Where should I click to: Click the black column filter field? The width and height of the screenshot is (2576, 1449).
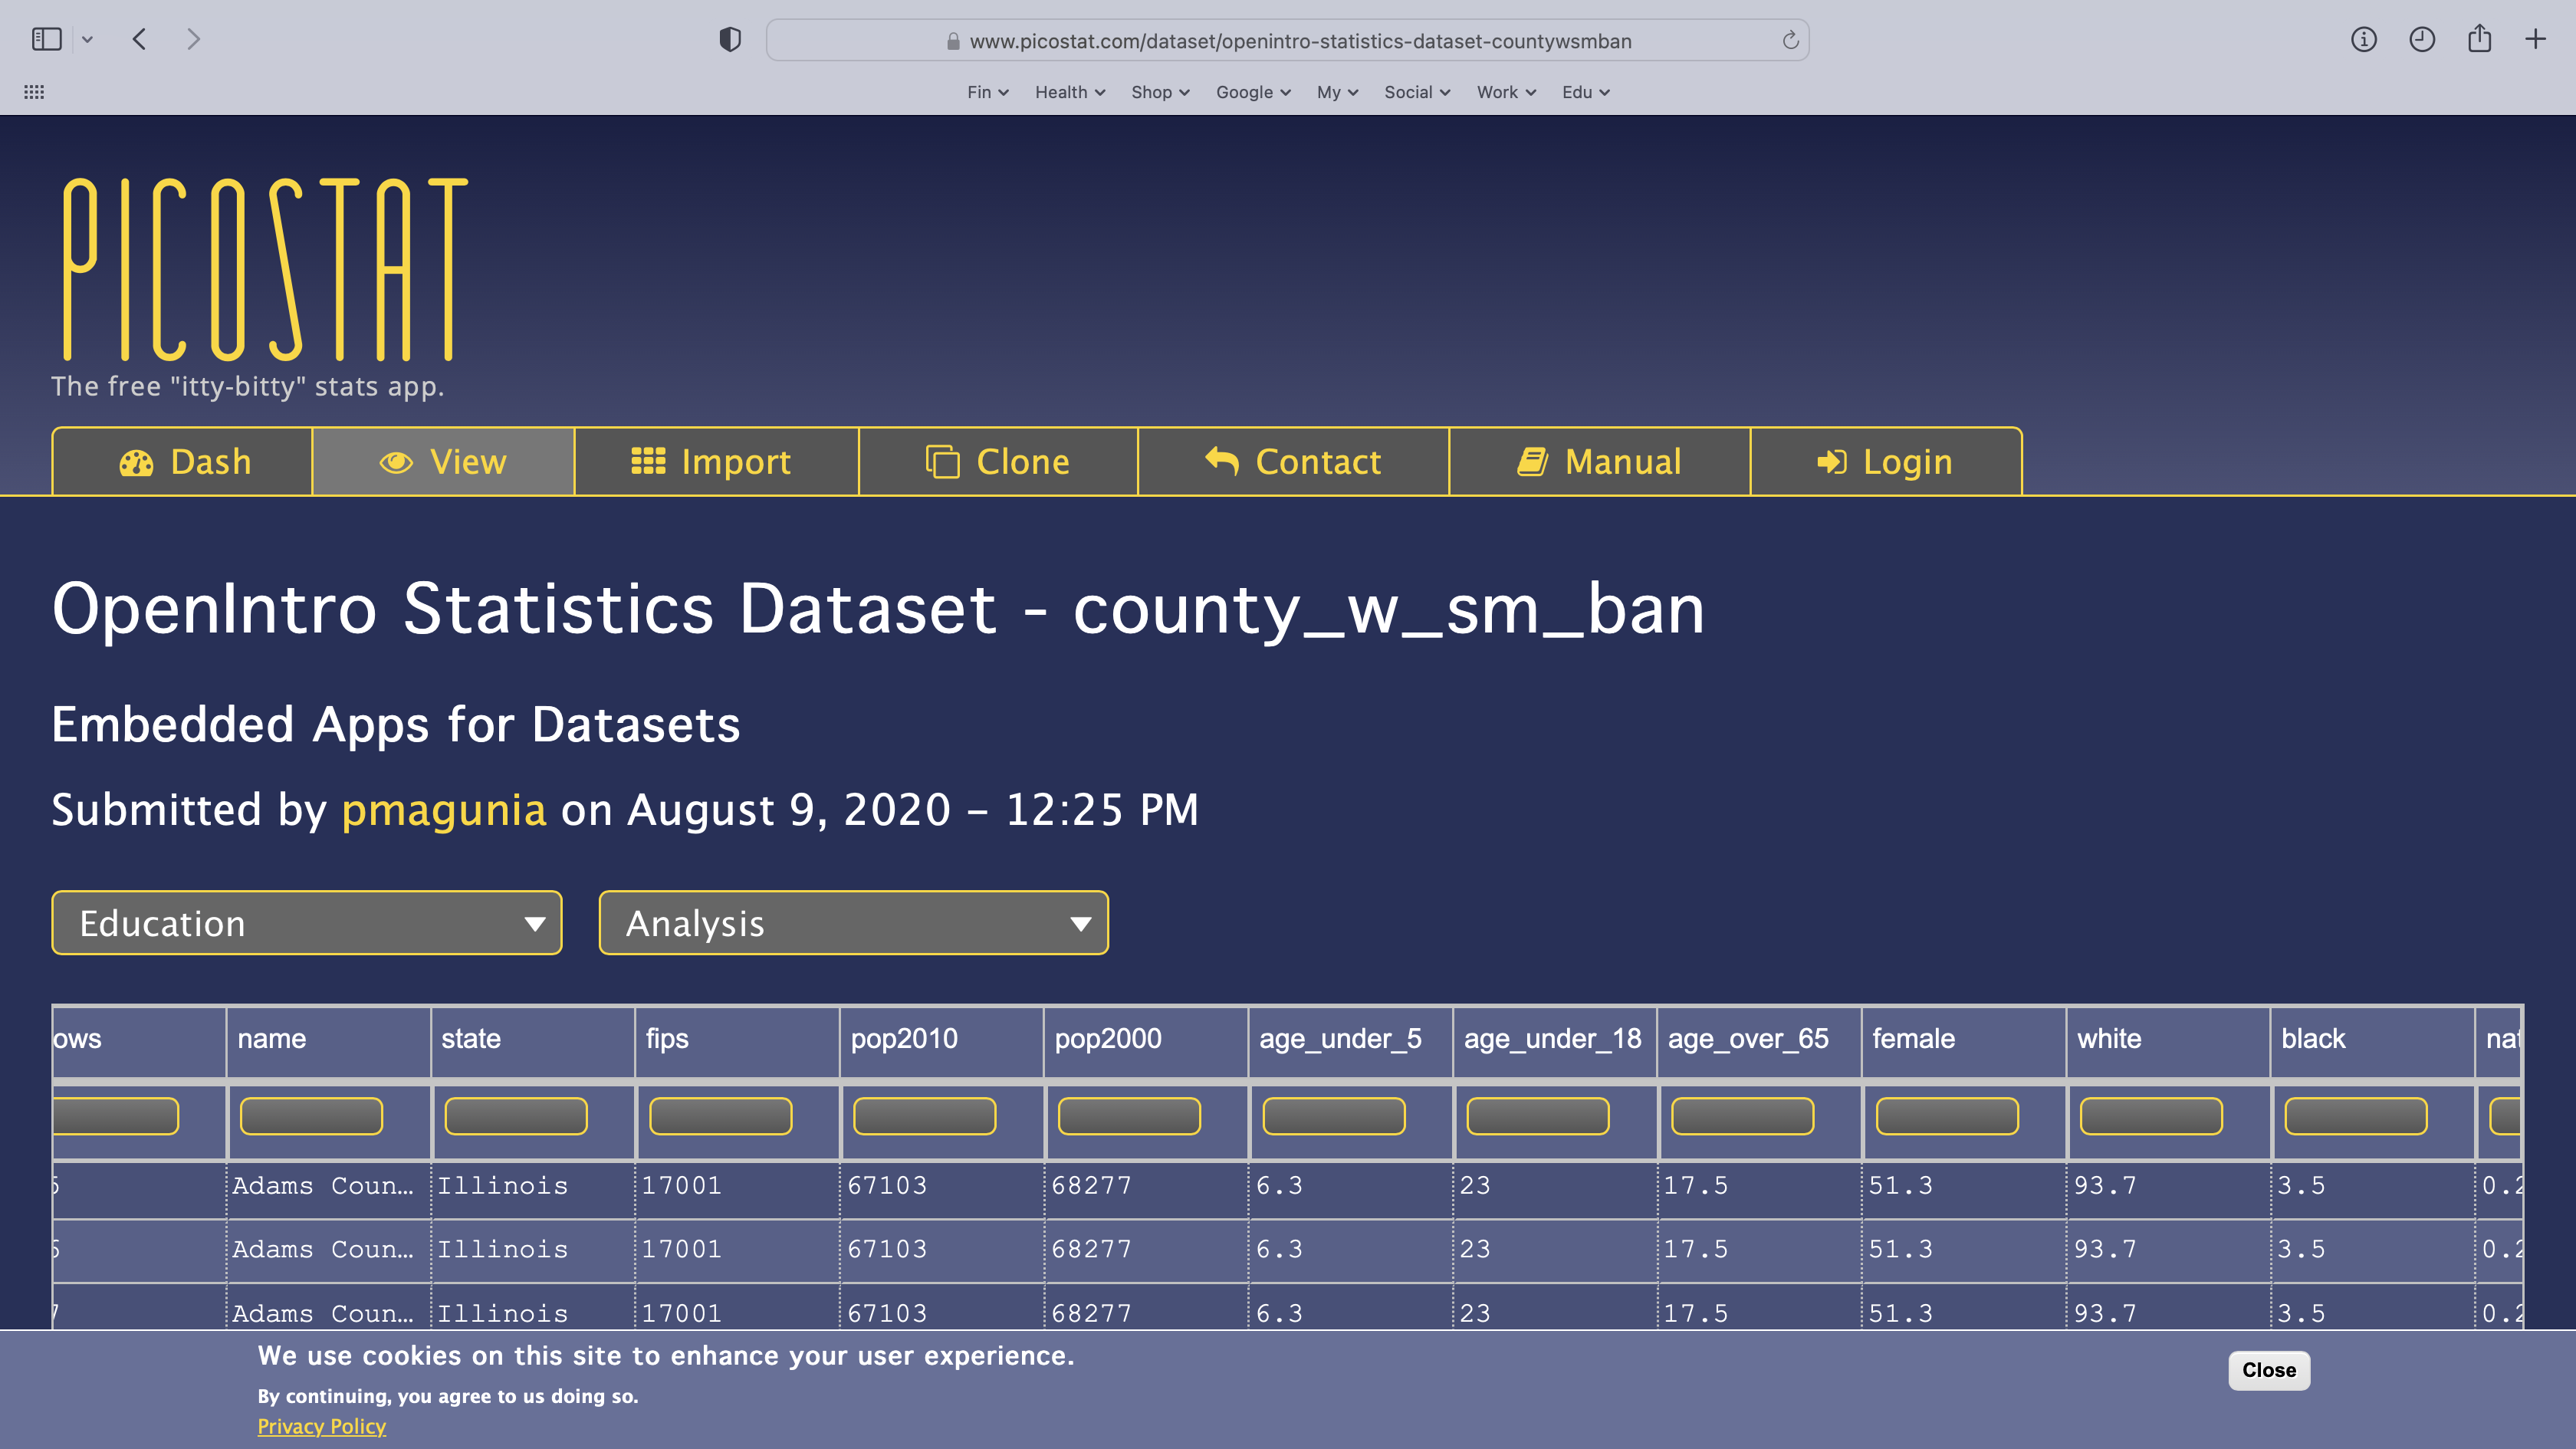tap(2355, 1116)
